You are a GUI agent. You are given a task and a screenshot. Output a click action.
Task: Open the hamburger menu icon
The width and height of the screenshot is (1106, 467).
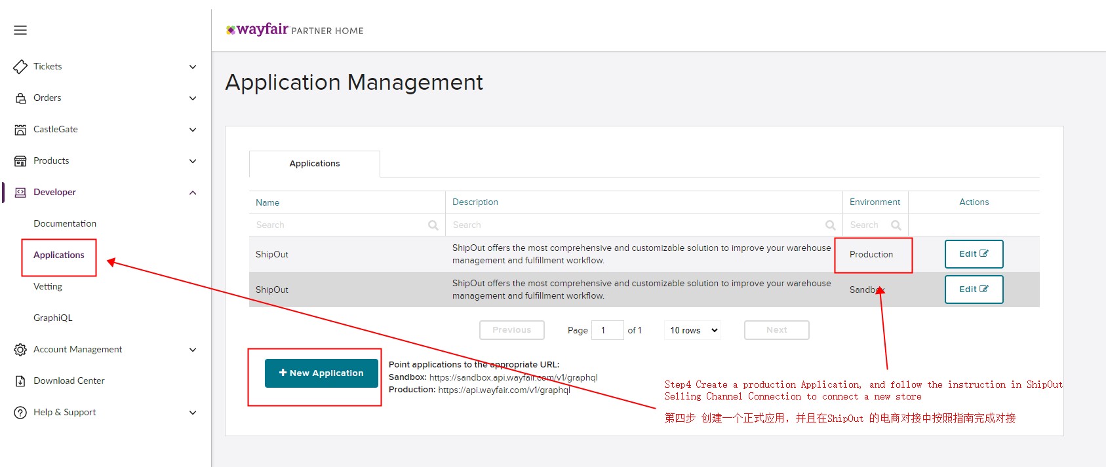pos(20,30)
